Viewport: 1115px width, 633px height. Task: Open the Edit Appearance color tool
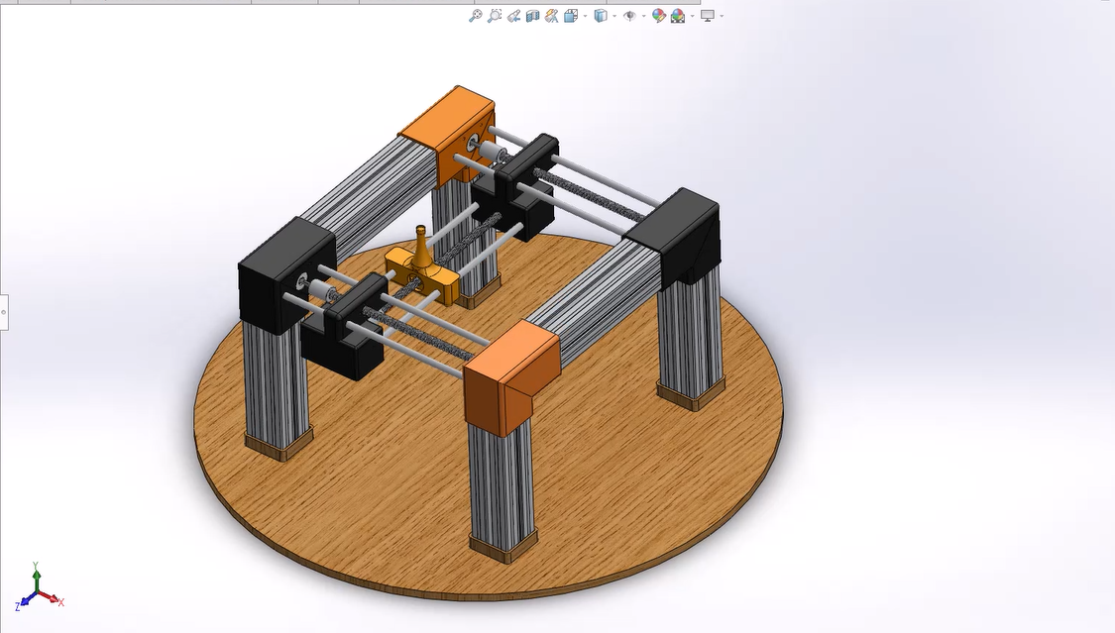[657, 16]
